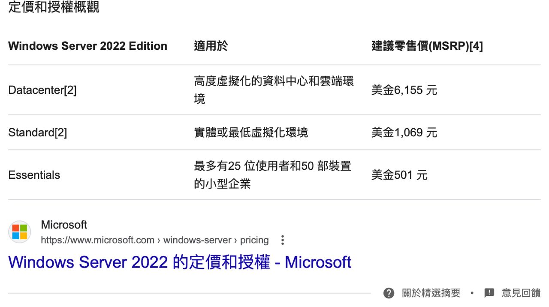
Task: Click the feedback exclamation icon
Action: [489, 293]
